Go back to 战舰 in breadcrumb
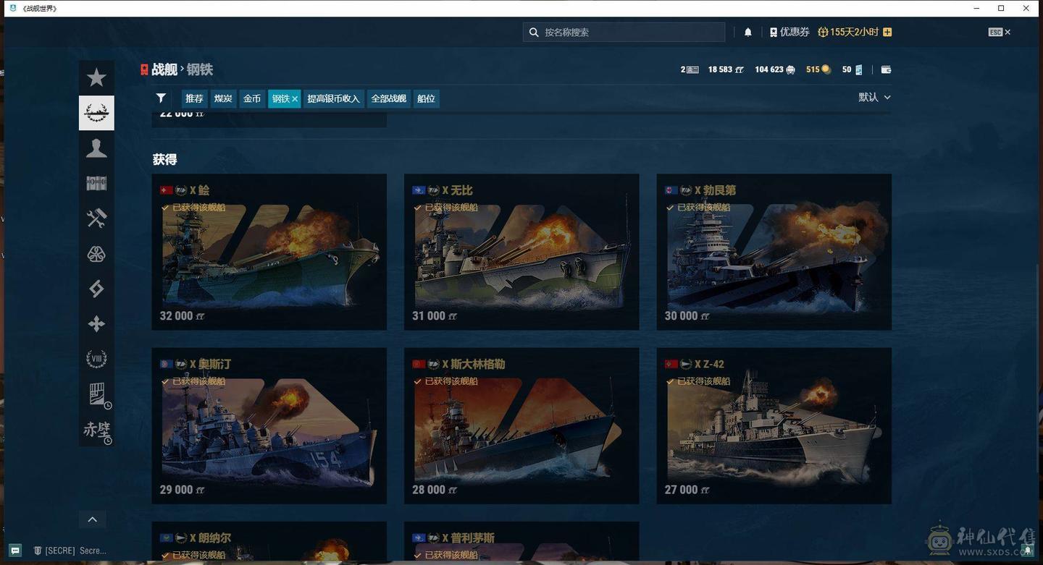 164,69
